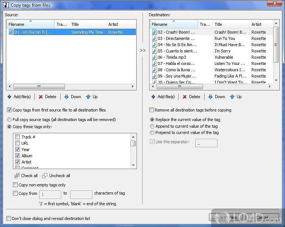Click the file icon for 09 - Soy una Mujer

coord(154,76)
